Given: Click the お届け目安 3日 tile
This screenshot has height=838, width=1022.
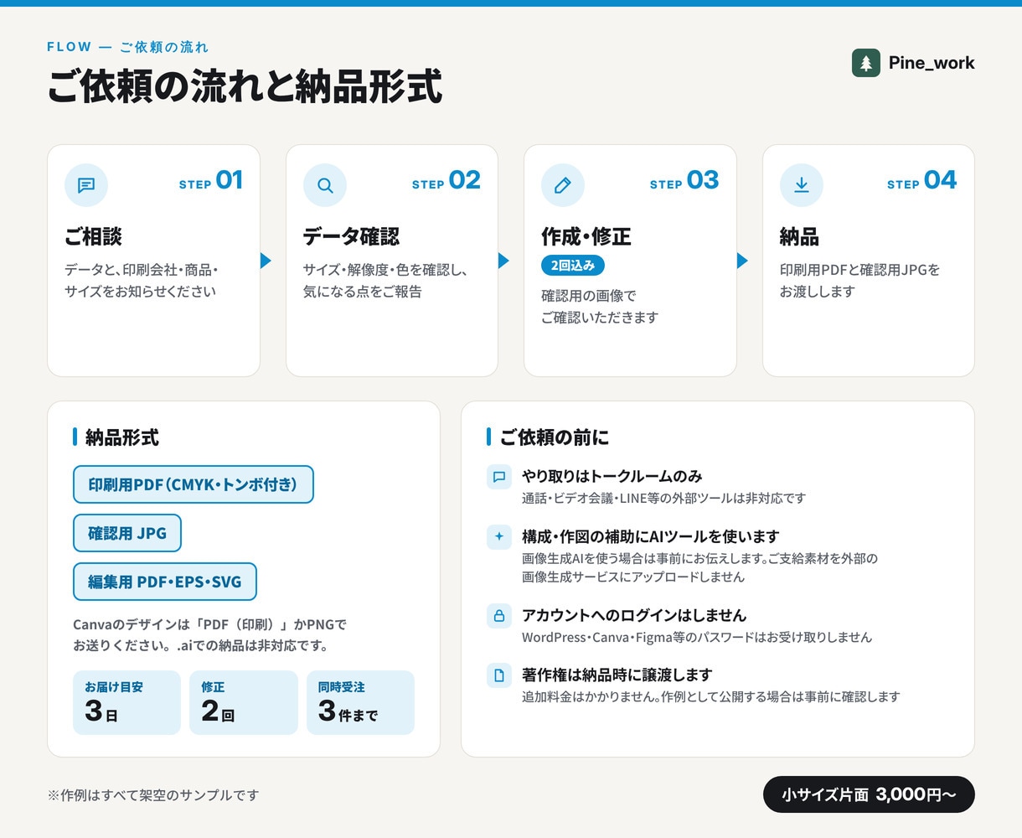Looking at the screenshot, I should 126,702.
